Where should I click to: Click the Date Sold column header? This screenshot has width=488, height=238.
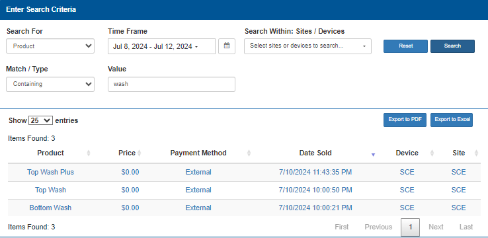[x=315, y=153]
